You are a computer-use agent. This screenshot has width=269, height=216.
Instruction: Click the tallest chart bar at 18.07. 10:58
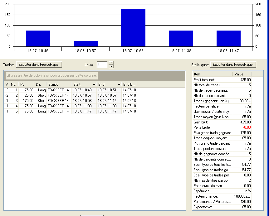pyautogui.click(x=133, y=28)
